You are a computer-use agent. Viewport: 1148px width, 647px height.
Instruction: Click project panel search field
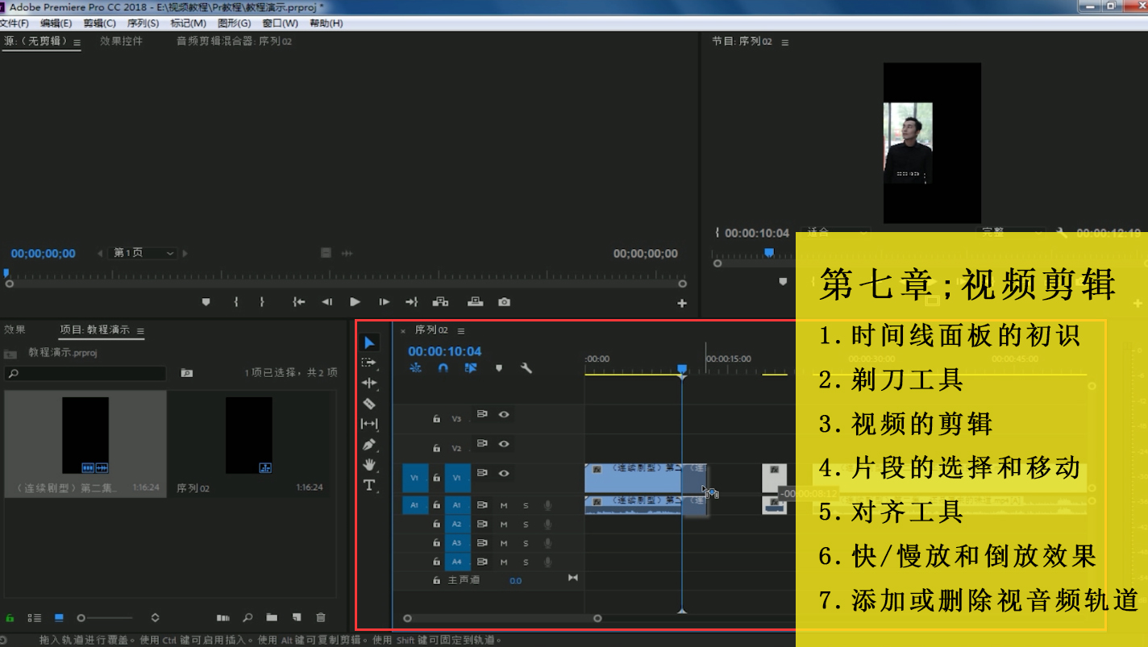coord(85,373)
